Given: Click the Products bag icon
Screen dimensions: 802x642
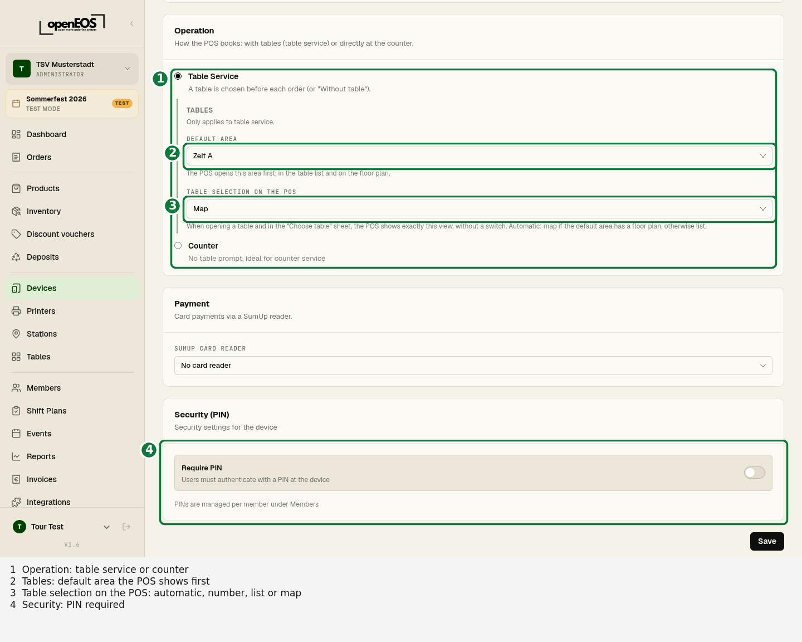Looking at the screenshot, I should (16, 188).
